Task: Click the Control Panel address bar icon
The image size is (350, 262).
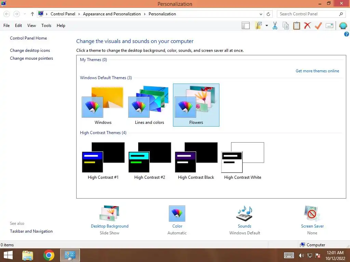Action: pos(41,14)
